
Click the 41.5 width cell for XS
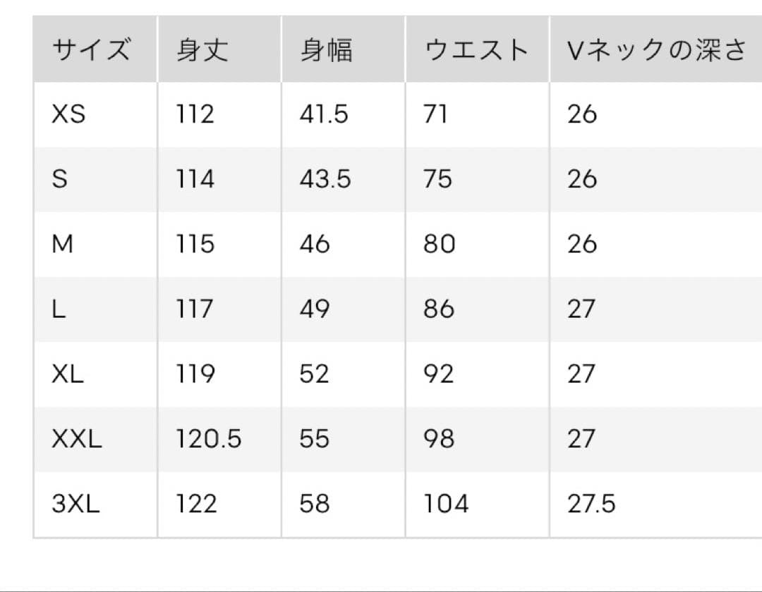pyautogui.click(x=324, y=114)
